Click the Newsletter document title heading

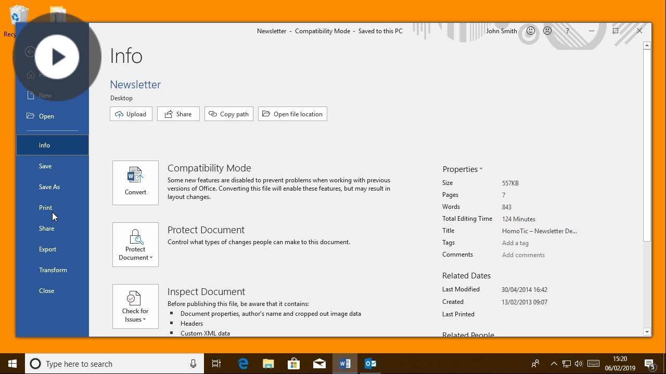pyautogui.click(x=135, y=85)
